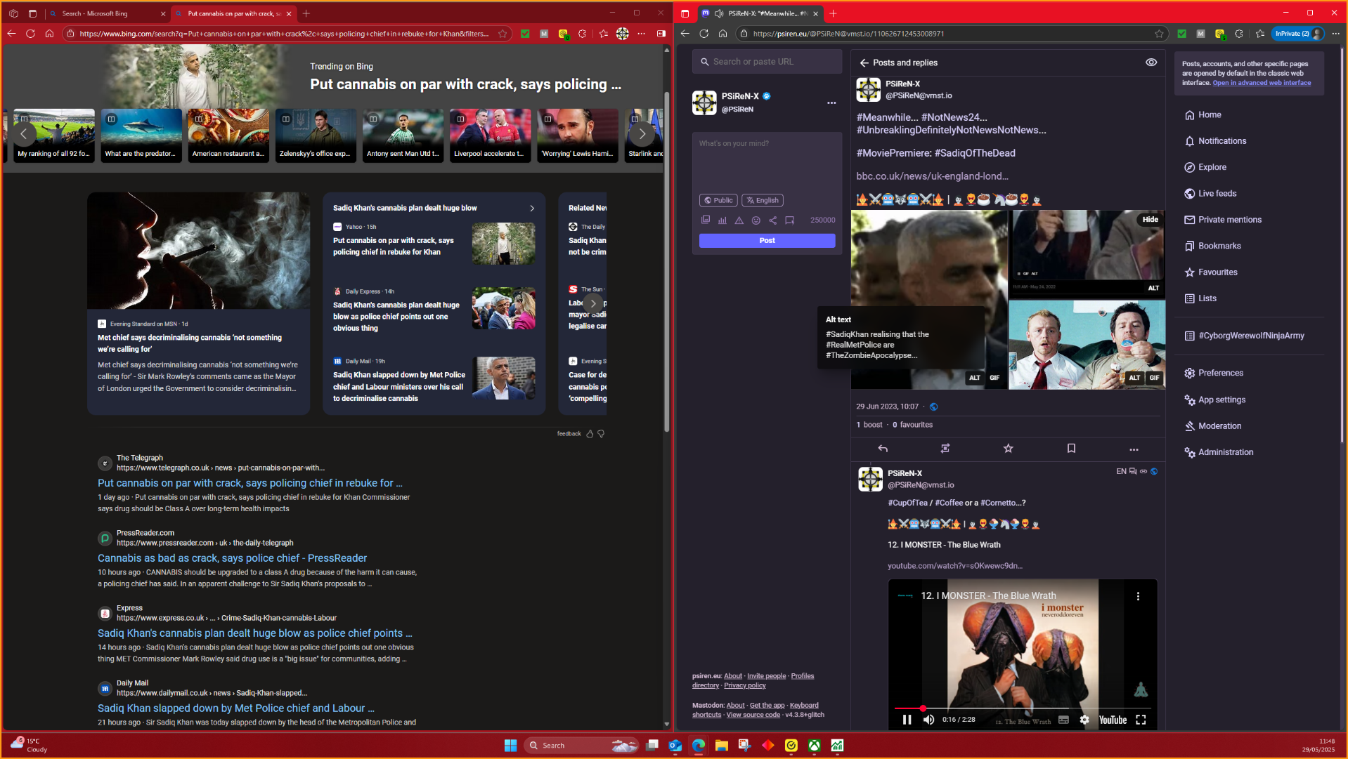Open the PressReader cannabis article link
Image resolution: width=1348 pixels, height=759 pixels.
(232, 558)
